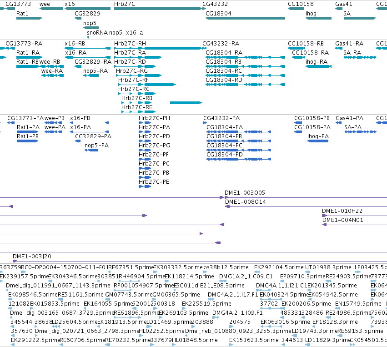
Task: Select the wee gene feature label
Action: [45, 4]
